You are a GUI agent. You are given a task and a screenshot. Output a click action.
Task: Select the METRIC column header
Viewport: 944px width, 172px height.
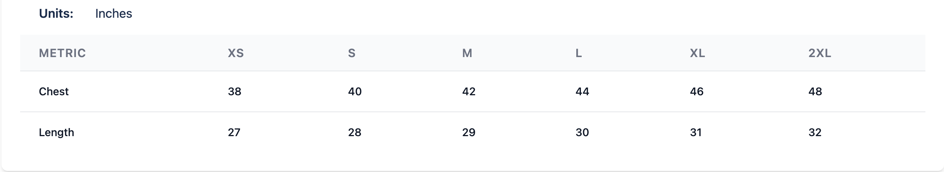pos(62,53)
